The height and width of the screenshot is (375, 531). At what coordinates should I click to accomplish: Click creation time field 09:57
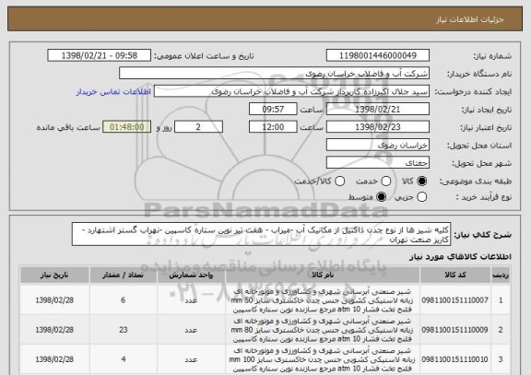click(x=273, y=109)
